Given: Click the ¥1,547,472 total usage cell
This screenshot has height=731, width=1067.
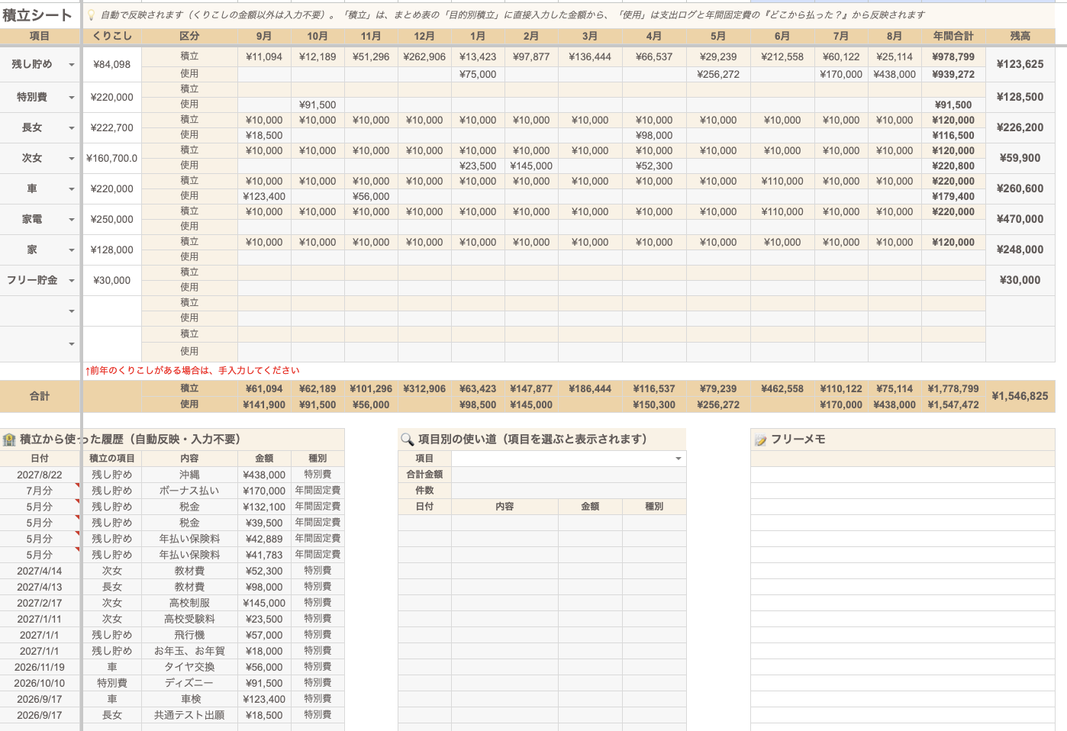Looking at the screenshot, I should coord(953,405).
